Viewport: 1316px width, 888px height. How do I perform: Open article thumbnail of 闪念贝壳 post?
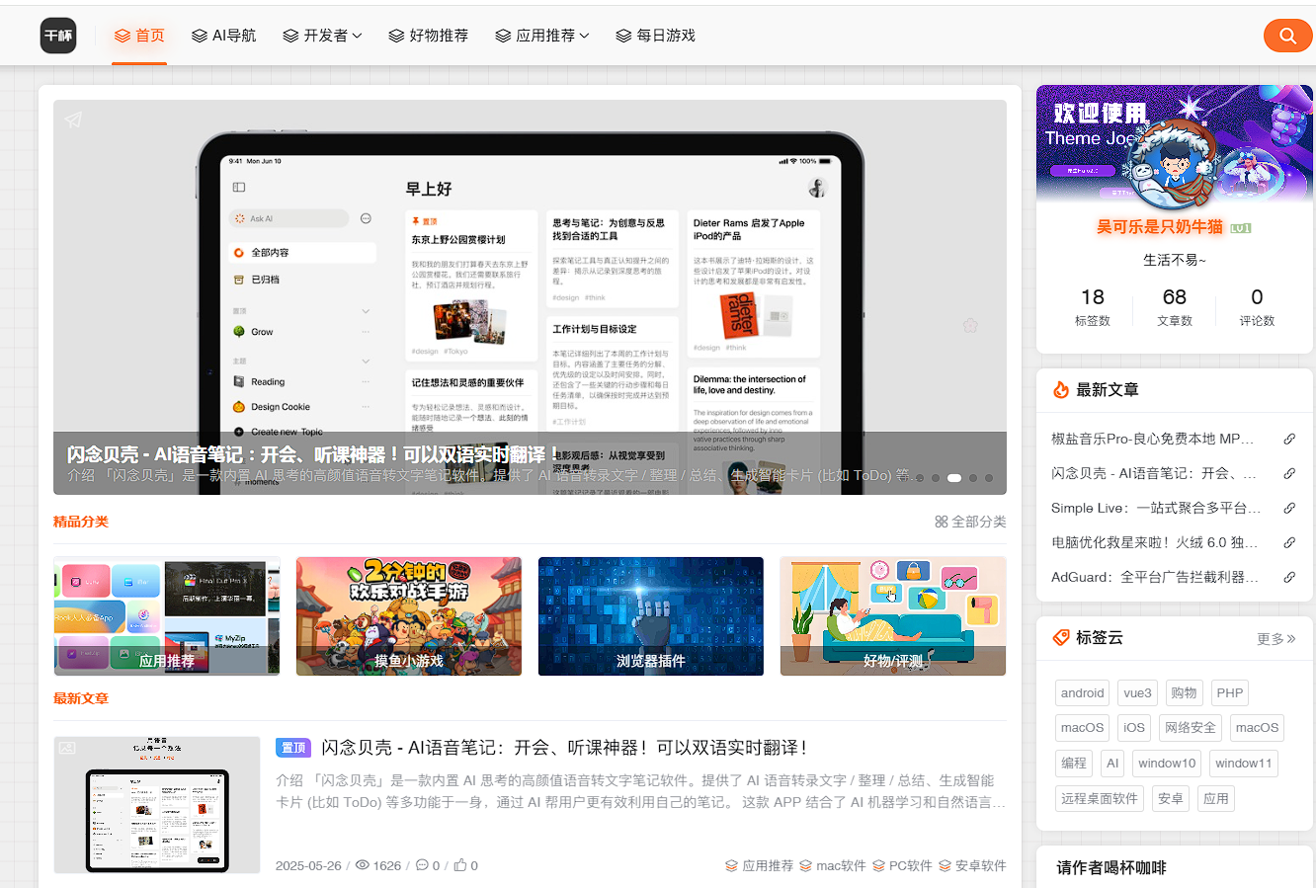point(157,805)
